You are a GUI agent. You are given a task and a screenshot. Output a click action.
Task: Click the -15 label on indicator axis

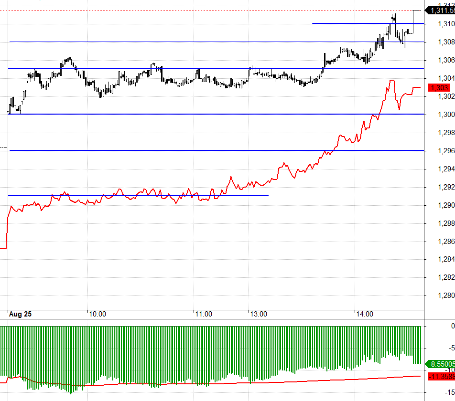tap(450, 392)
